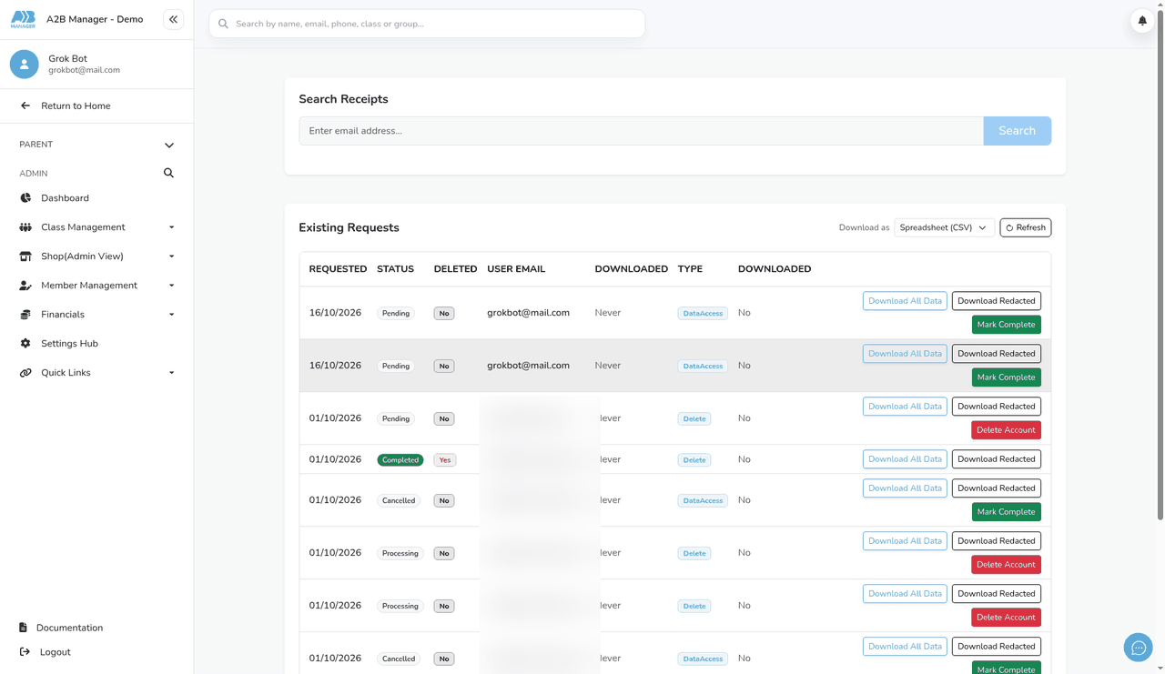This screenshot has height=674, width=1165.
Task: Download All Data for first grokbot@mail.com request
Action: click(905, 300)
